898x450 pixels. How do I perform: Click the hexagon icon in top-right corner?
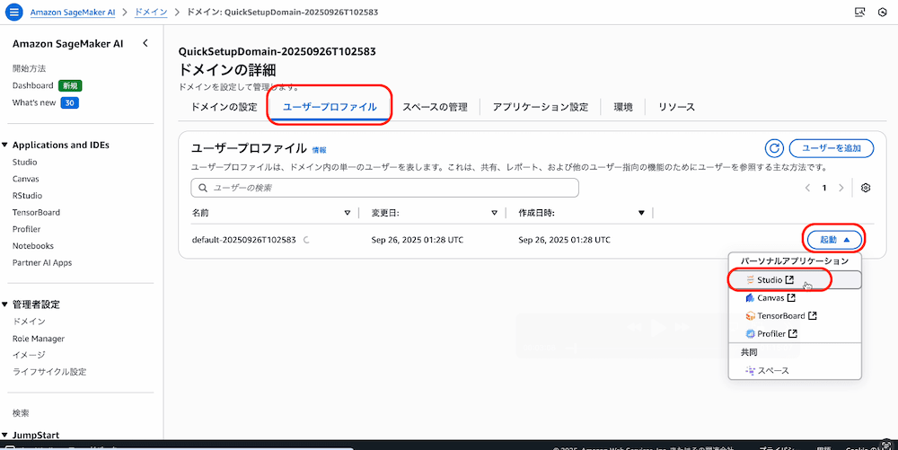(883, 12)
